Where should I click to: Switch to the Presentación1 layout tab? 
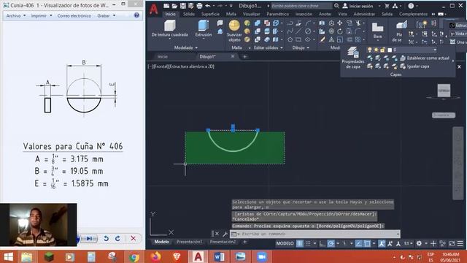(190, 242)
